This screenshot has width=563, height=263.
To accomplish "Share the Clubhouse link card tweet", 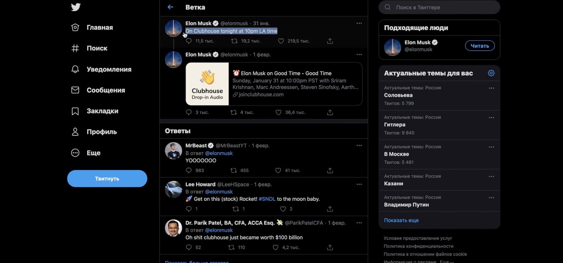I will 330,113.
